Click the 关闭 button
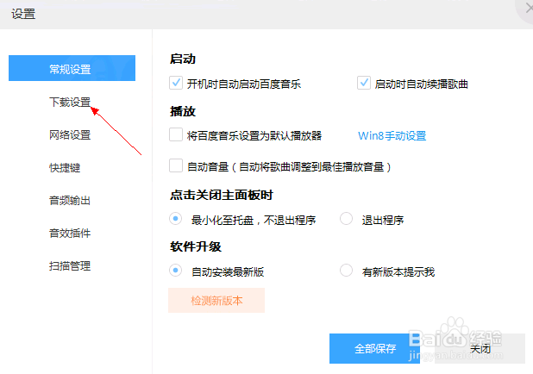 480,348
